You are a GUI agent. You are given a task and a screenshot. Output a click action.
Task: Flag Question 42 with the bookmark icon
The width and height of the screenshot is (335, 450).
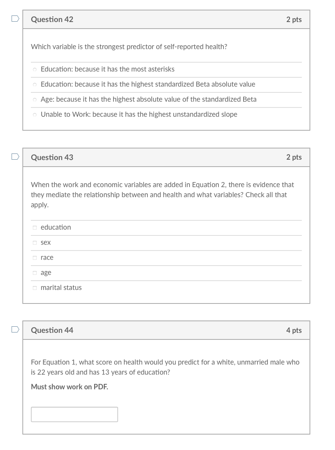click(x=15, y=19)
